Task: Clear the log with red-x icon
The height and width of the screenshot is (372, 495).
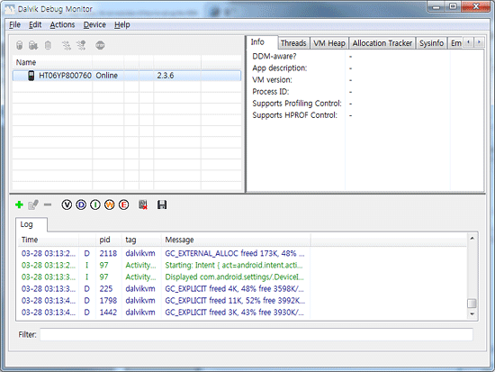Action: [x=143, y=204]
